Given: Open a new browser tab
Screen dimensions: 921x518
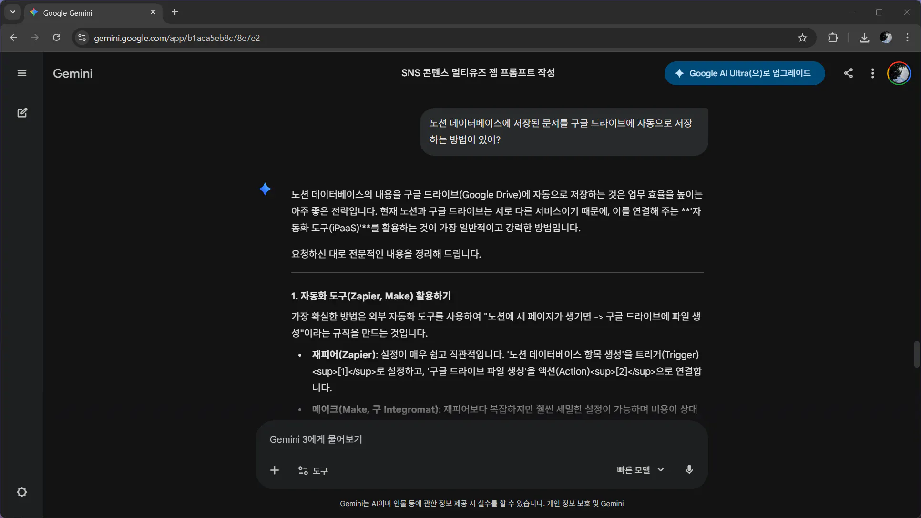Looking at the screenshot, I should point(175,12).
